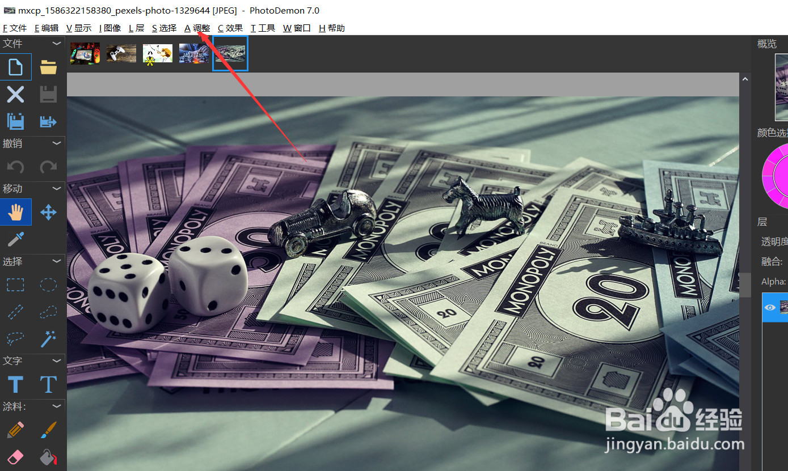Open the 效果 menu
This screenshot has height=471, width=788.
[230, 28]
